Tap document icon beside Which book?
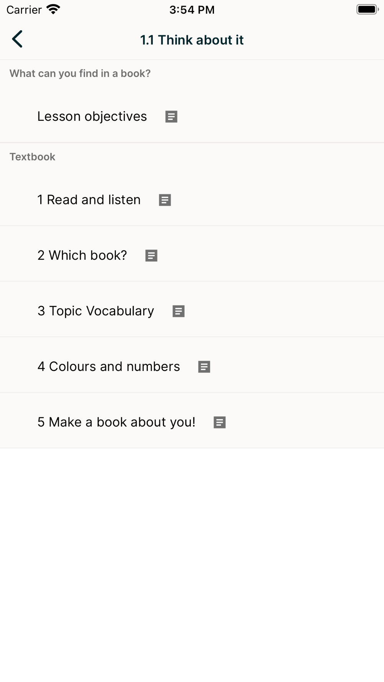This screenshot has height=682, width=384. [151, 255]
